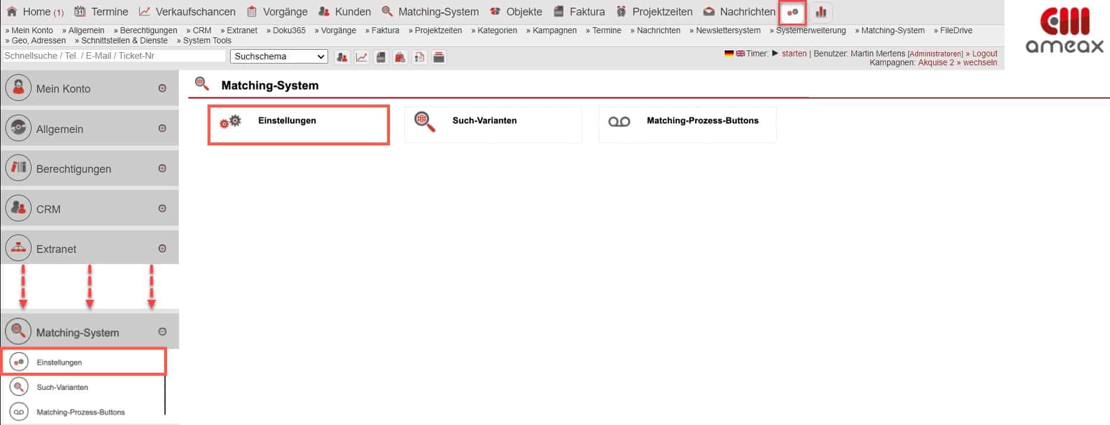Open the Einstellungen tile
Viewport: 1110px width, 425px height.
click(x=298, y=125)
